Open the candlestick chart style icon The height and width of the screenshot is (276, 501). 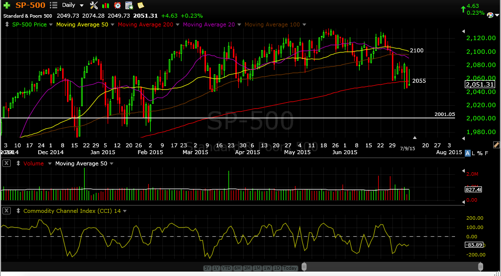click(106, 5)
